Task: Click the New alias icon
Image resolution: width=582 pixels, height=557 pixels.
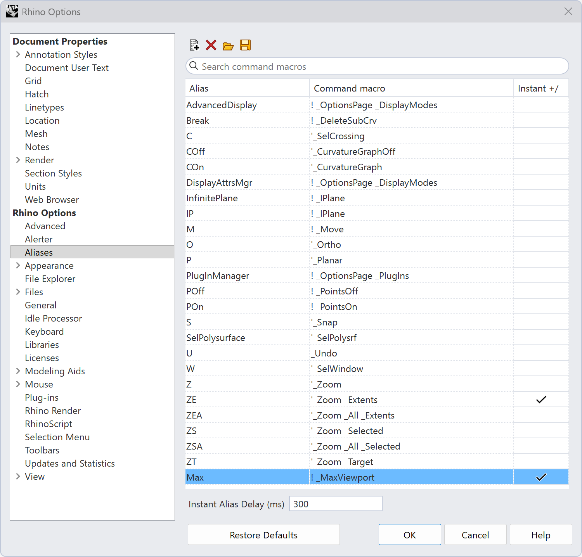Action: coord(194,45)
